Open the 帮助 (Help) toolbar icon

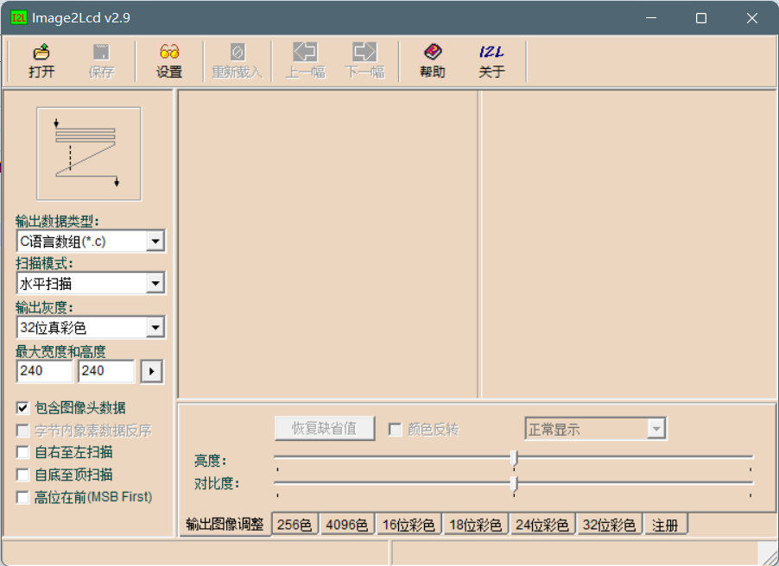coord(431,60)
